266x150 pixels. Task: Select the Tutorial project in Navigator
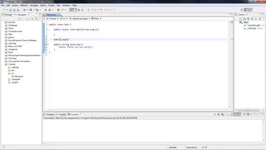pos(12,64)
